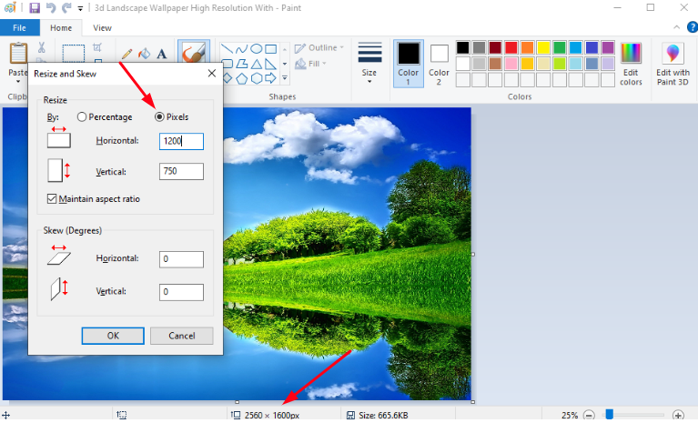Select the Text tool
The height and width of the screenshot is (423, 698).
(x=162, y=54)
